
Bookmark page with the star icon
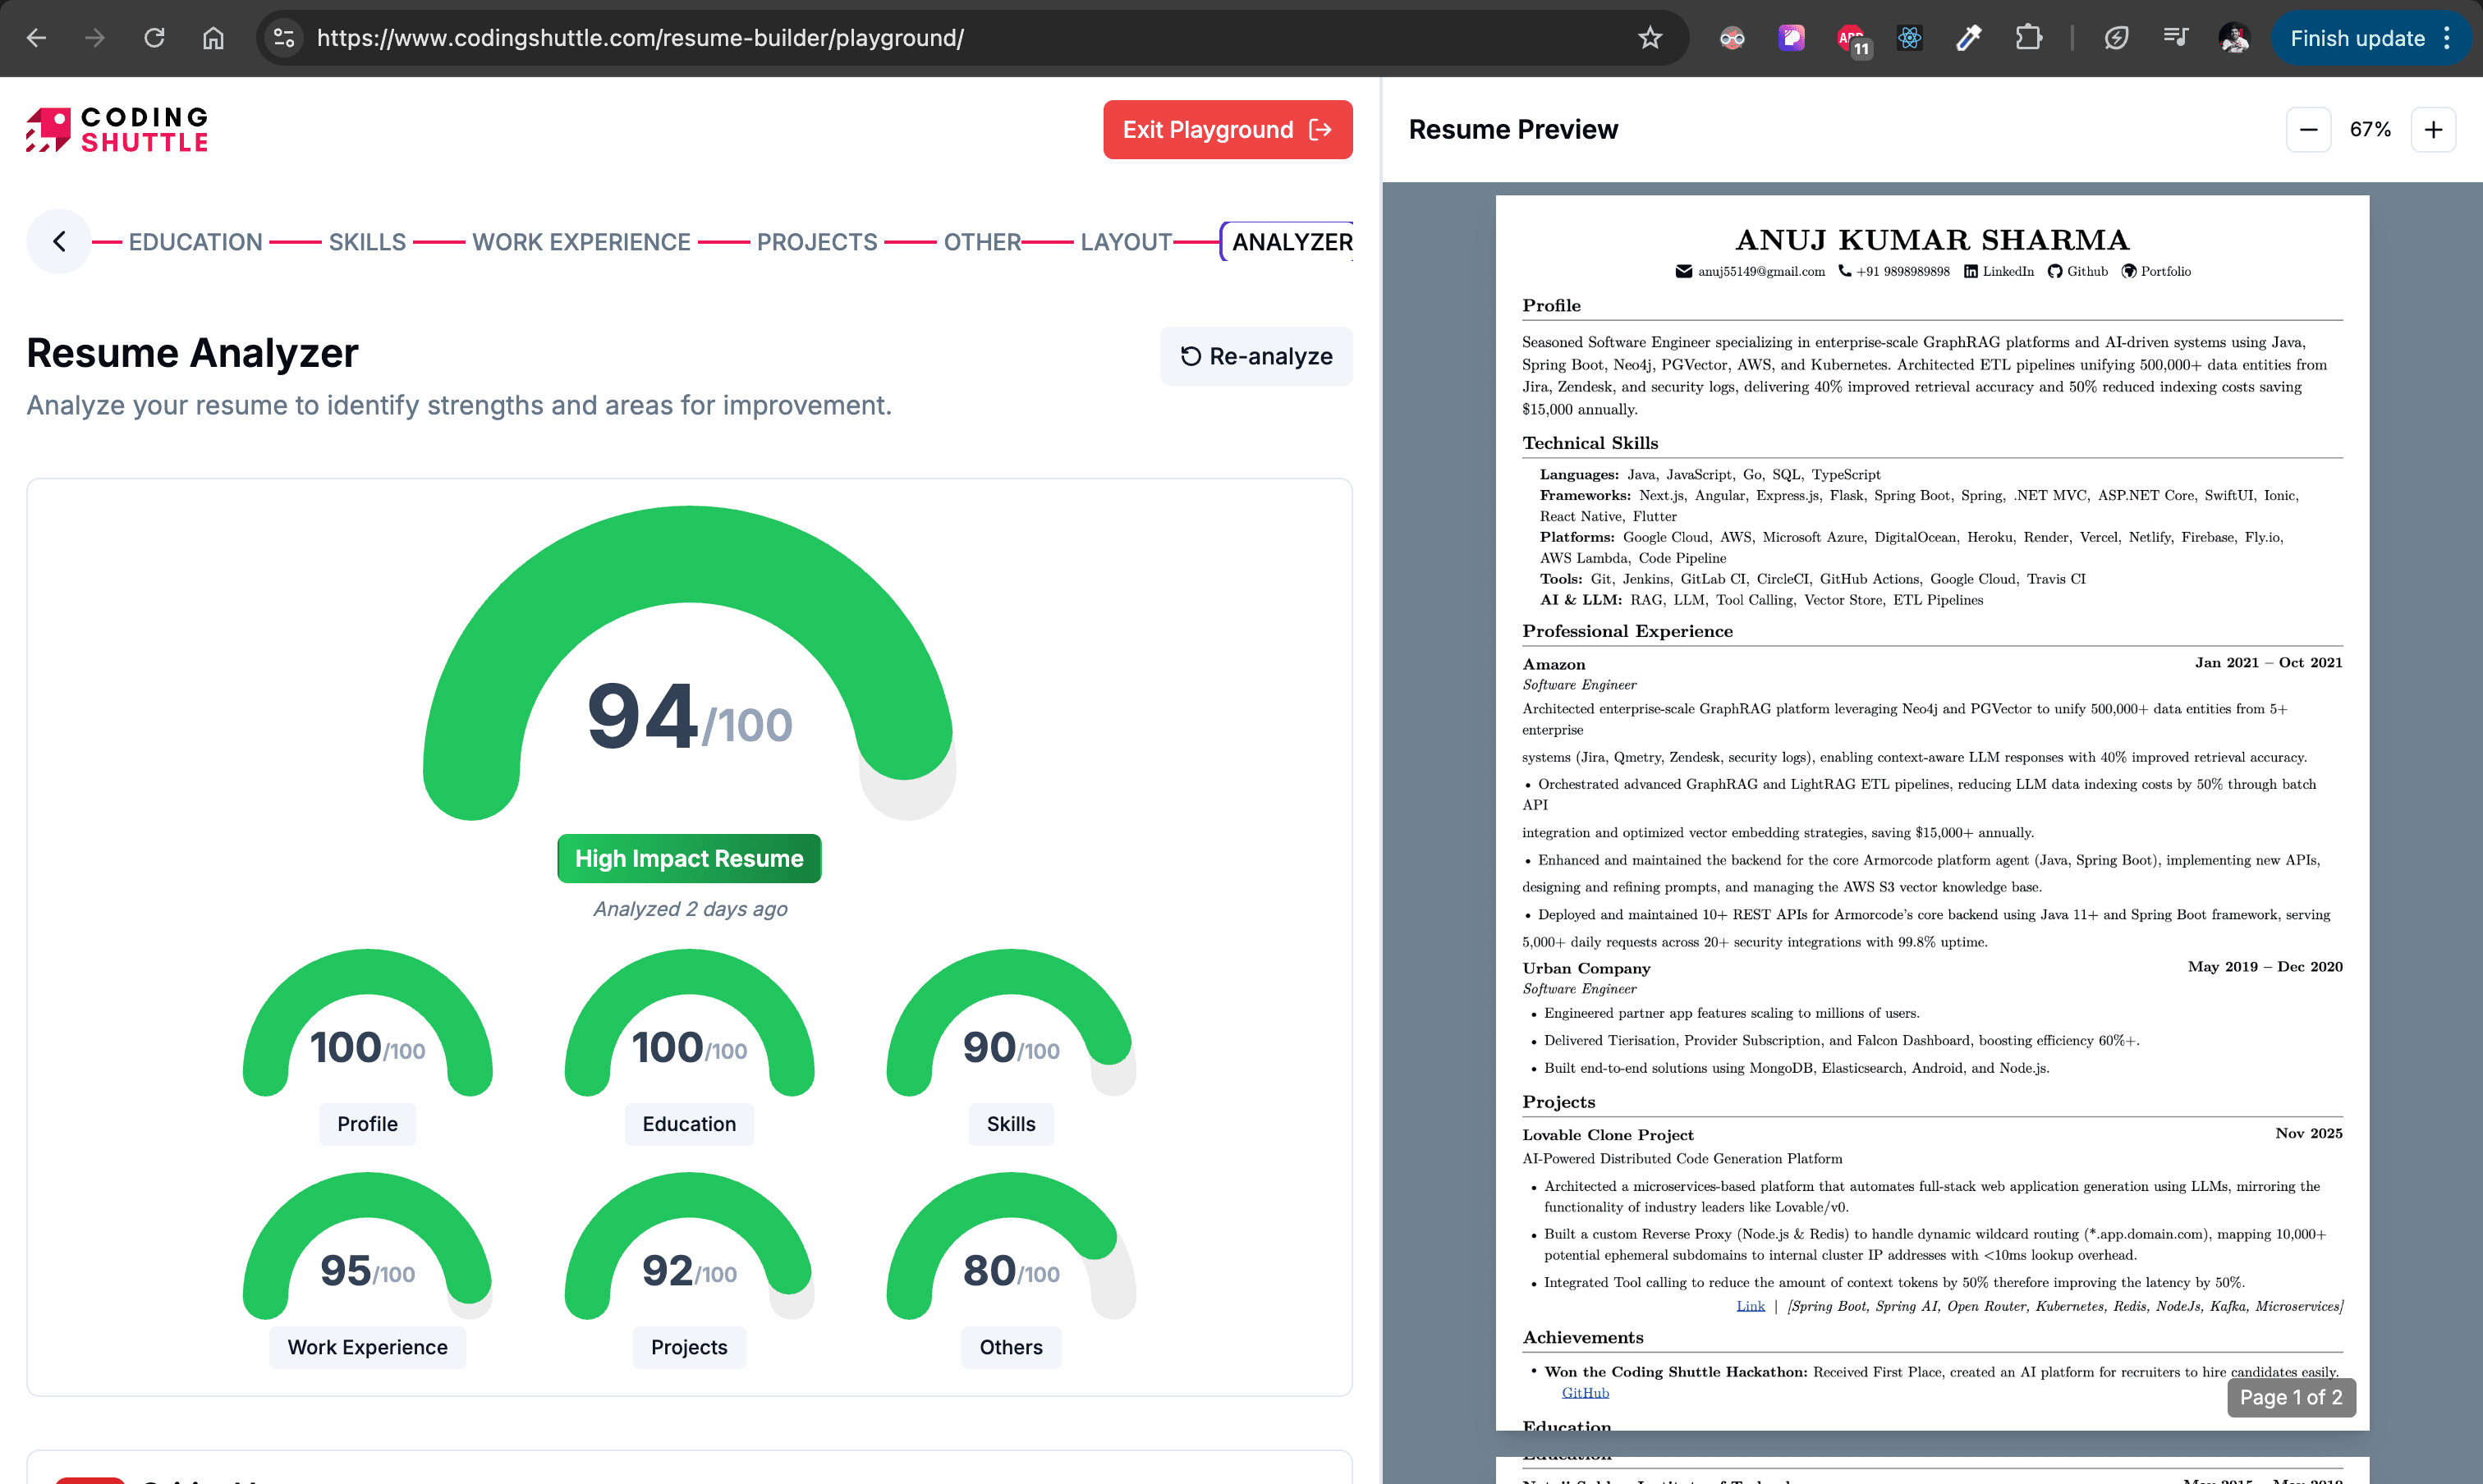tap(1650, 38)
